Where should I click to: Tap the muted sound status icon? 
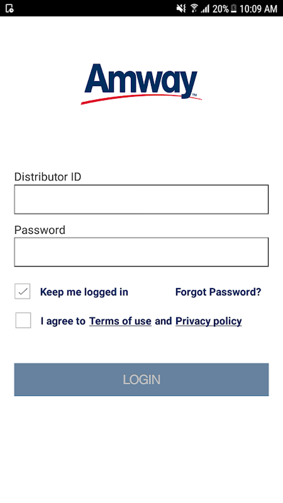(x=181, y=9)
